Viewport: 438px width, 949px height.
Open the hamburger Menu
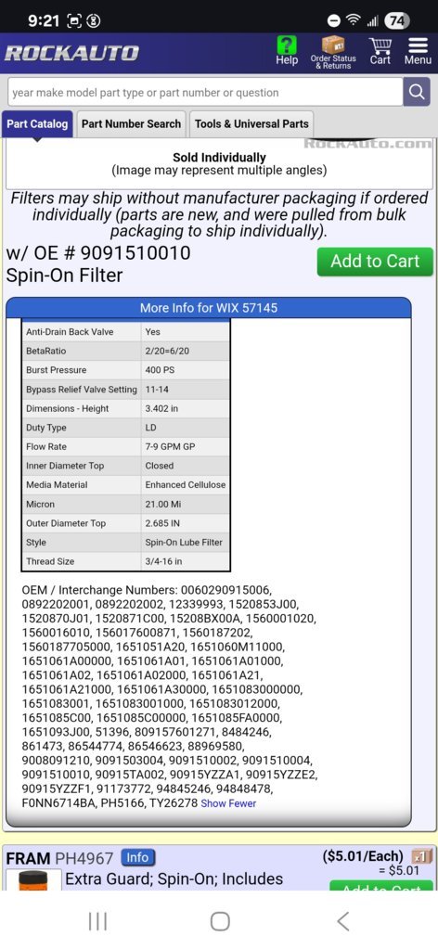(418, 51)
